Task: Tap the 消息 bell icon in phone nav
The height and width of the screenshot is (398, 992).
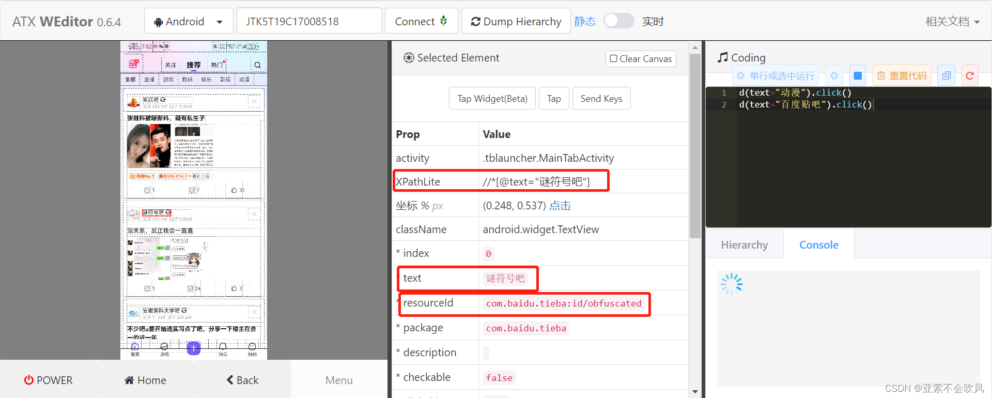Action: click(x=223, y=347)
